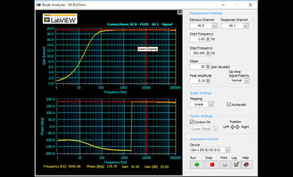The image size is (293, 177).
Task: Move the cursor using the Right diamond button
Action: (237, 127)
